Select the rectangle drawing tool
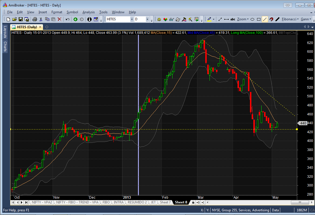The image size is (315, 215). point(259,19)
